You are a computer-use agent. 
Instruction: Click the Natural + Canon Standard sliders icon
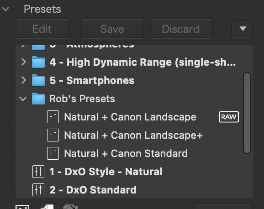[x=53, y=153]
